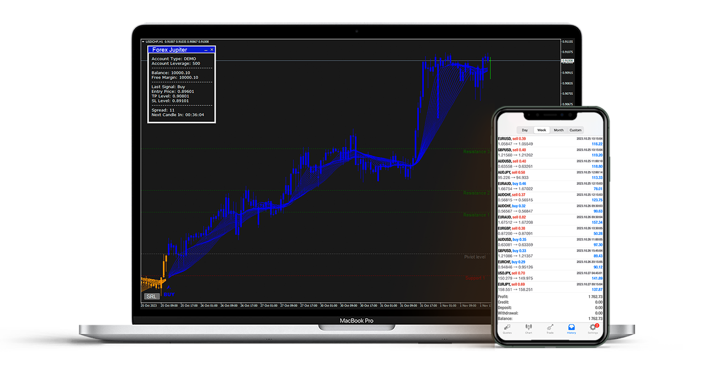Select the Week period tab
The image size is (719, 380).
(x=542, y=130)
